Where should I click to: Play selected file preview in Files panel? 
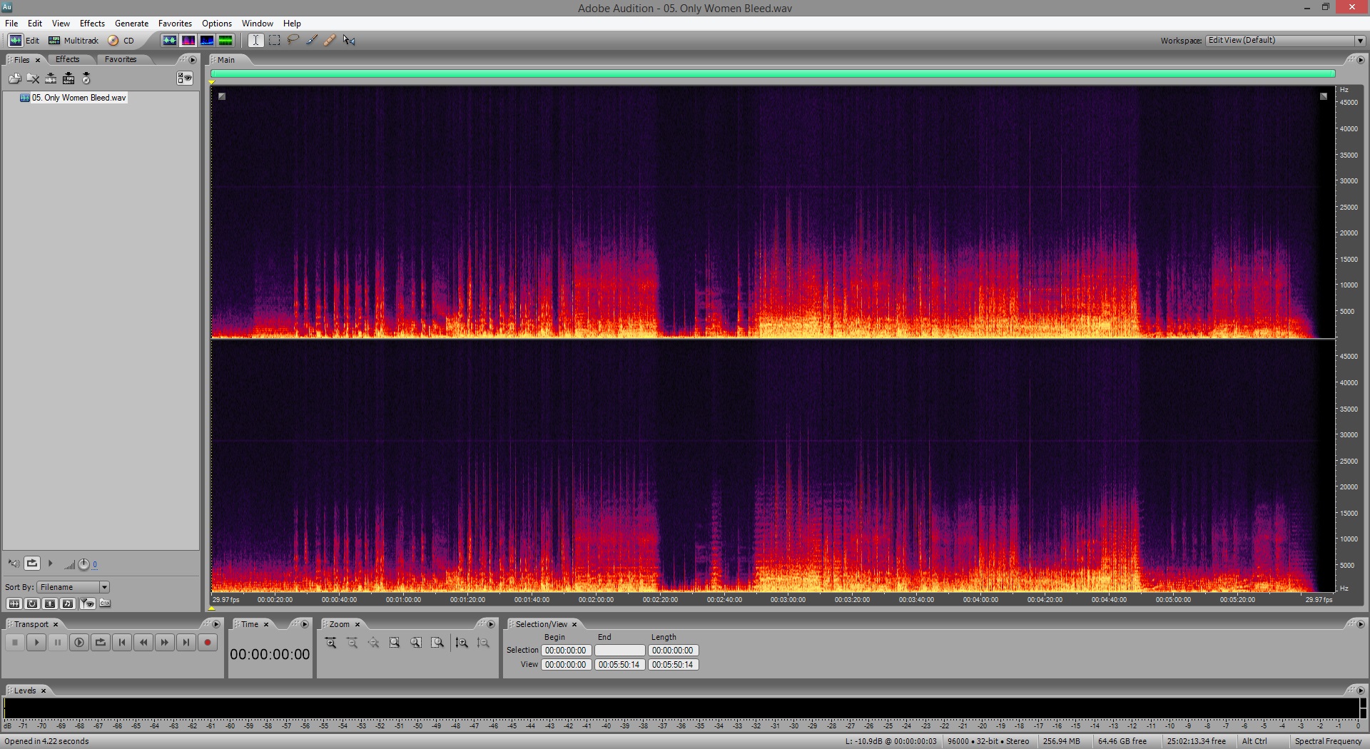click(50, 564)
